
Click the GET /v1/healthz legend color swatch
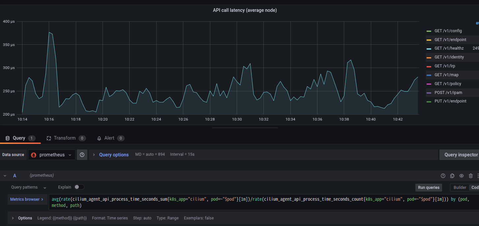pos(429,49)
